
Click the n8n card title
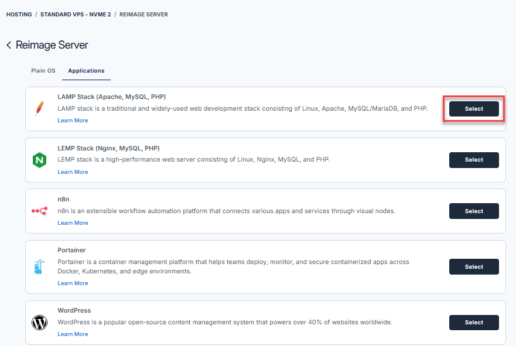click(x=63, y=199)
